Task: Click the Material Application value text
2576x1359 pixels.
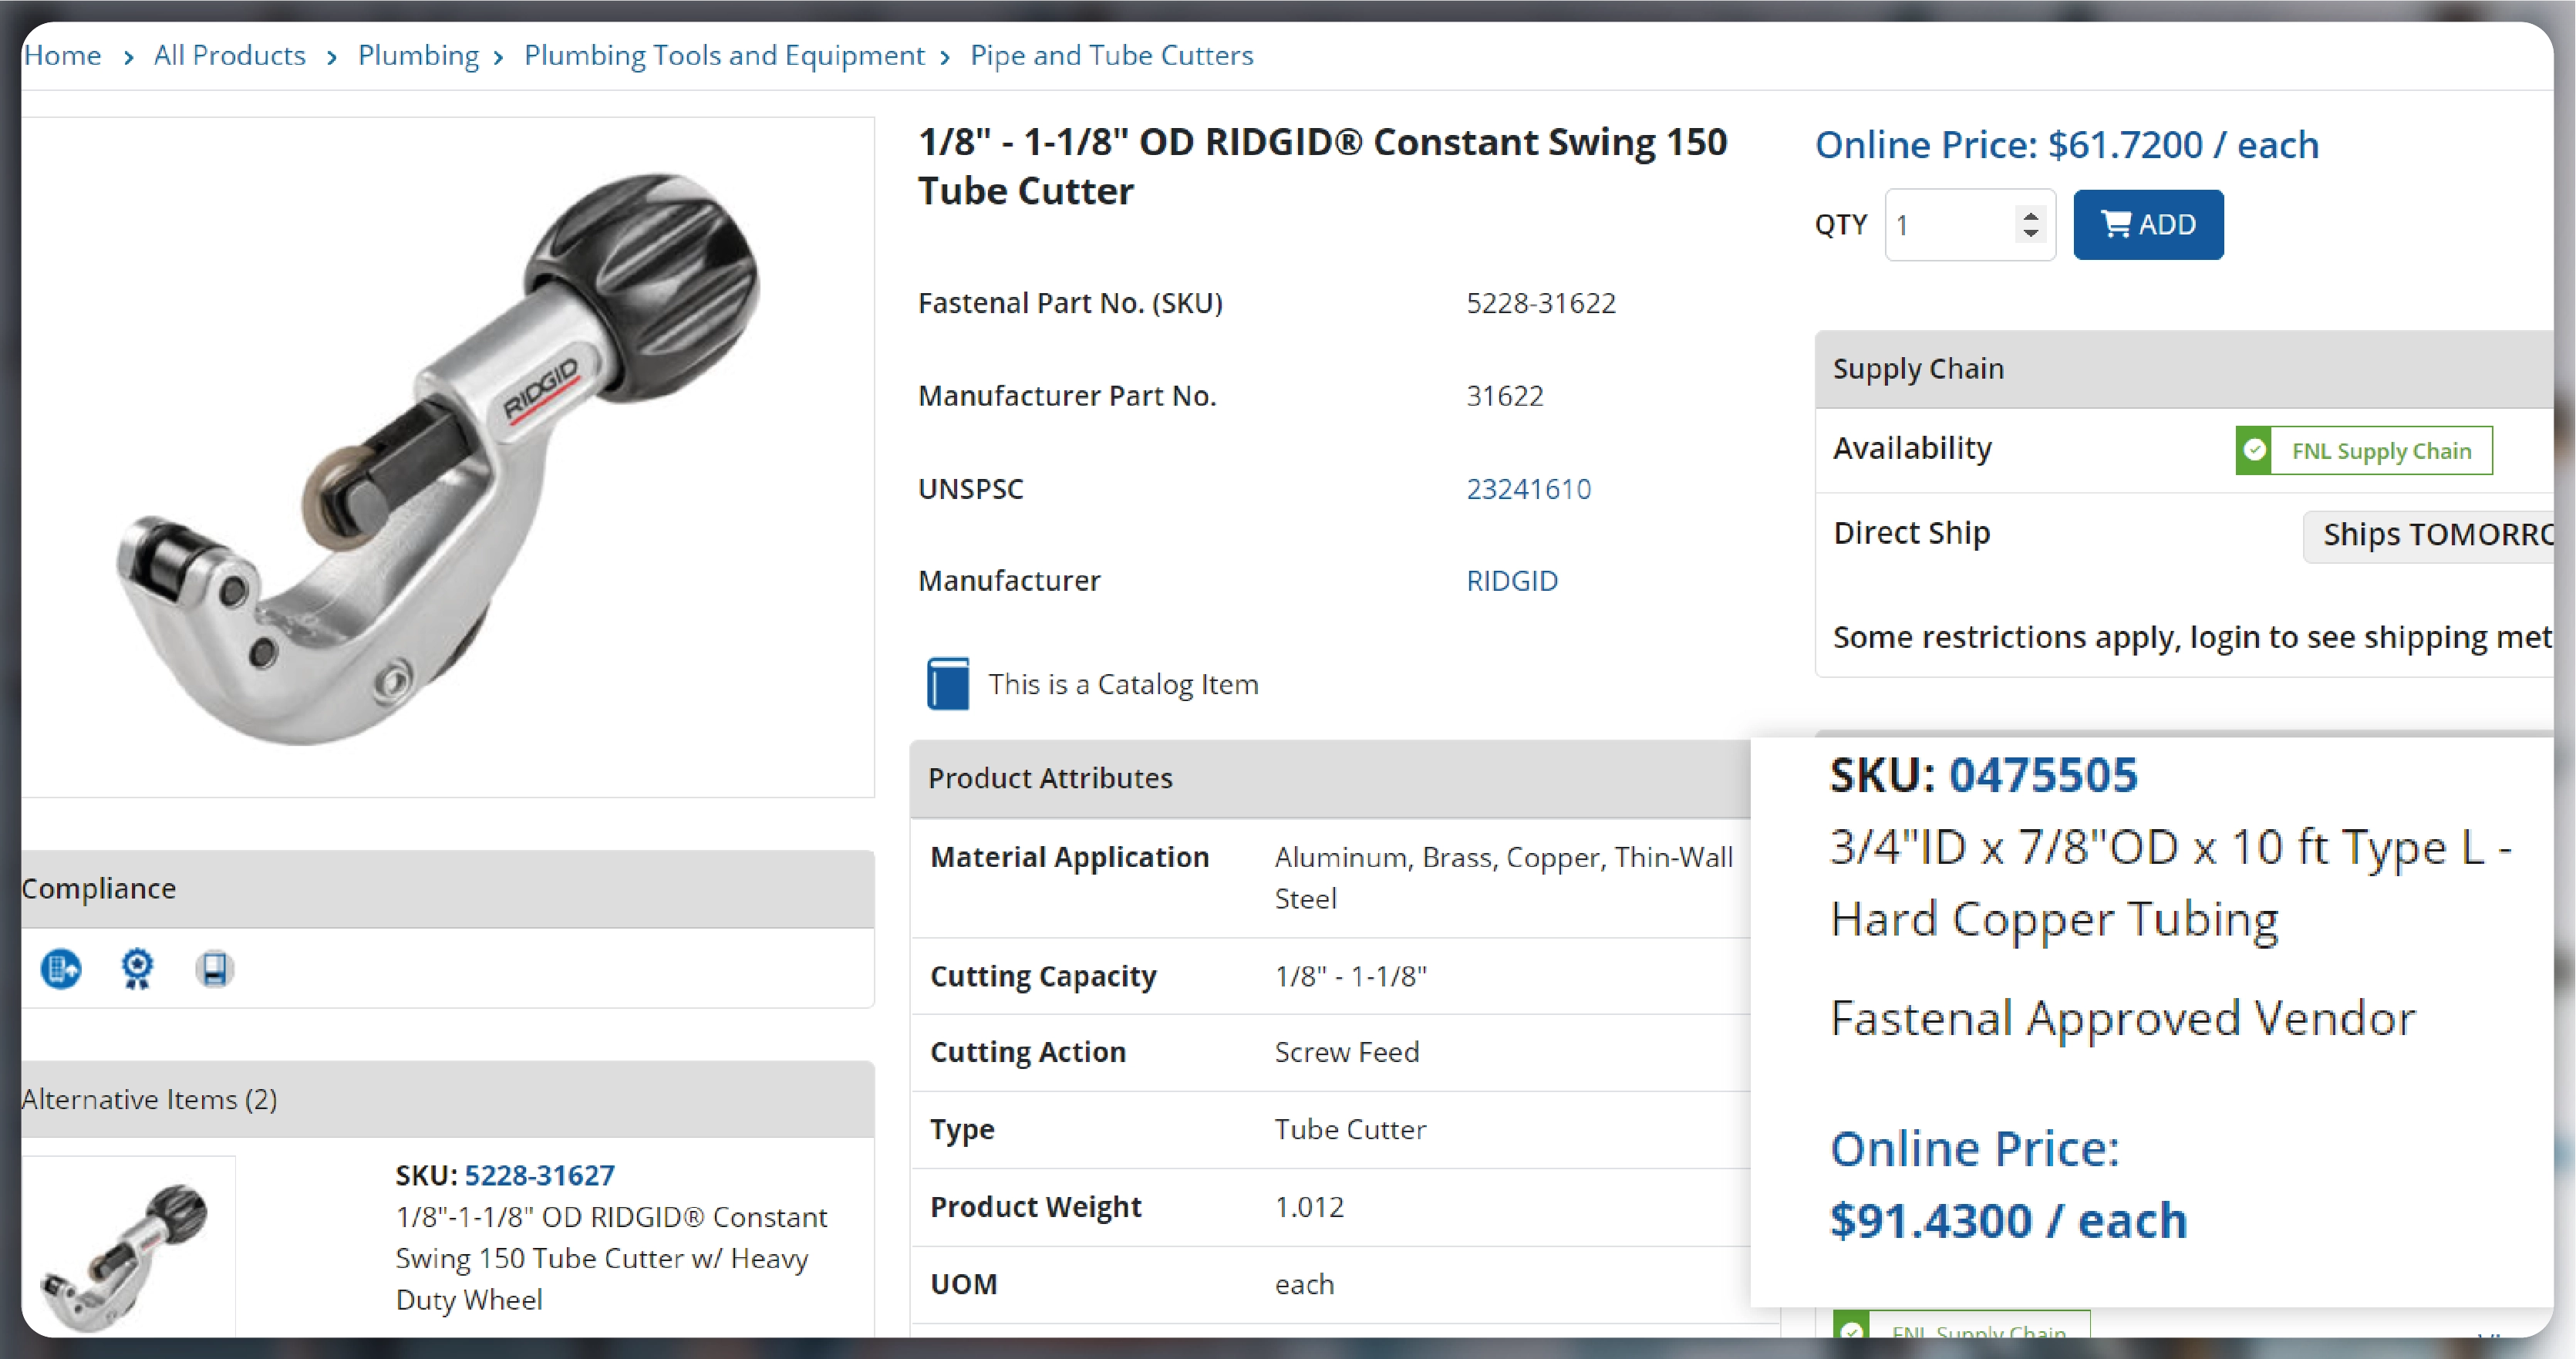Action: pos(1503,878)
